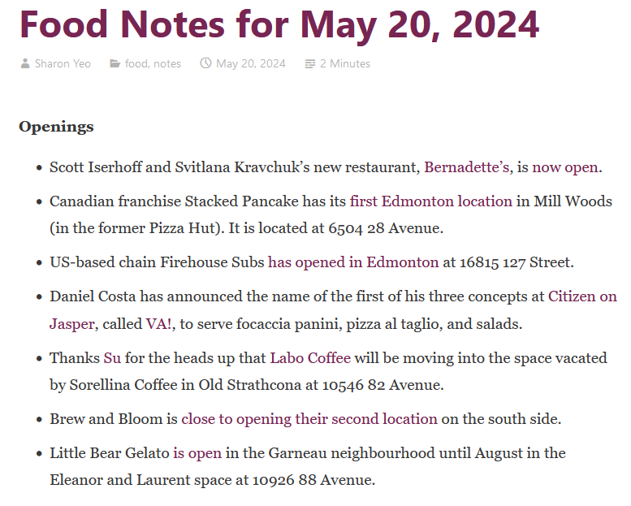Open the notes category link
The height and width of the screenshot is (506, 631).
[x=167, y=63]
